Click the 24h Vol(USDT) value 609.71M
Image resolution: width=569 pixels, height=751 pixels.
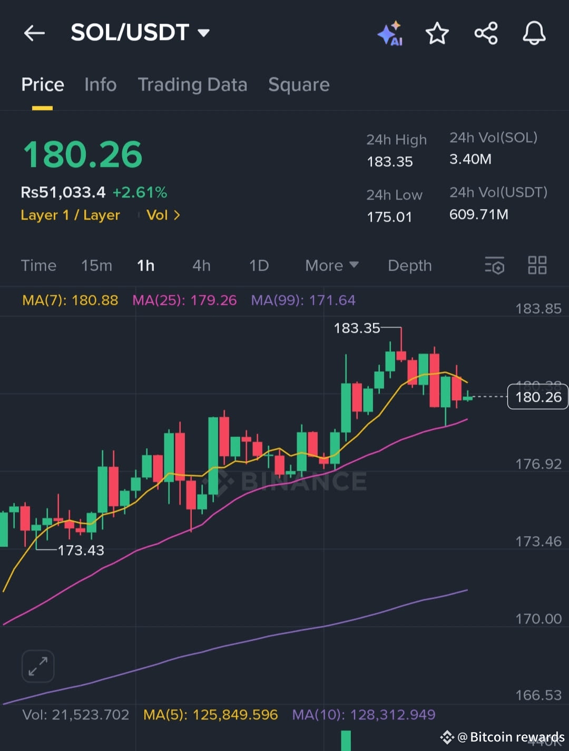pos(479,214)
